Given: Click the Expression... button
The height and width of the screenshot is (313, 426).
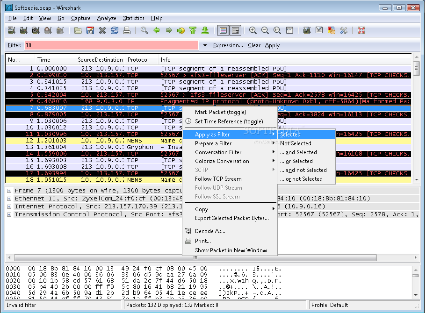Looking at the screenshot, I should [228, 45].
